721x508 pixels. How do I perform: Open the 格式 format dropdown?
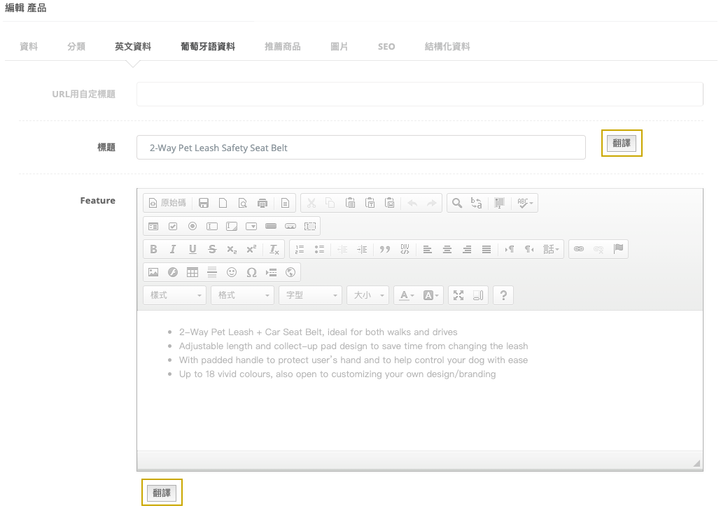point(242,295)
